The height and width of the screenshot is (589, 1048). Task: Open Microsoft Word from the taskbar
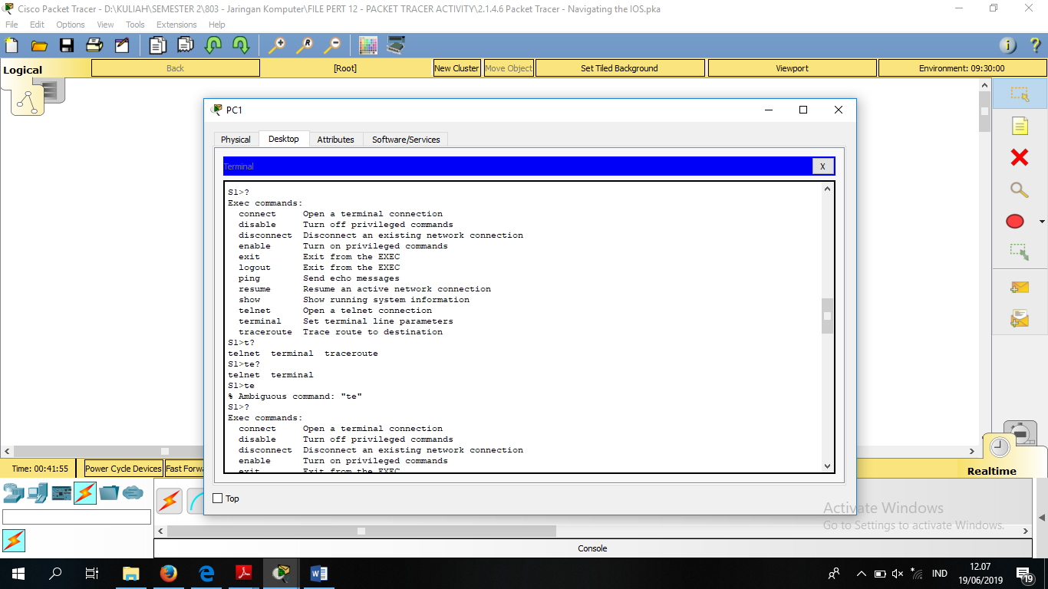[319, 573]
